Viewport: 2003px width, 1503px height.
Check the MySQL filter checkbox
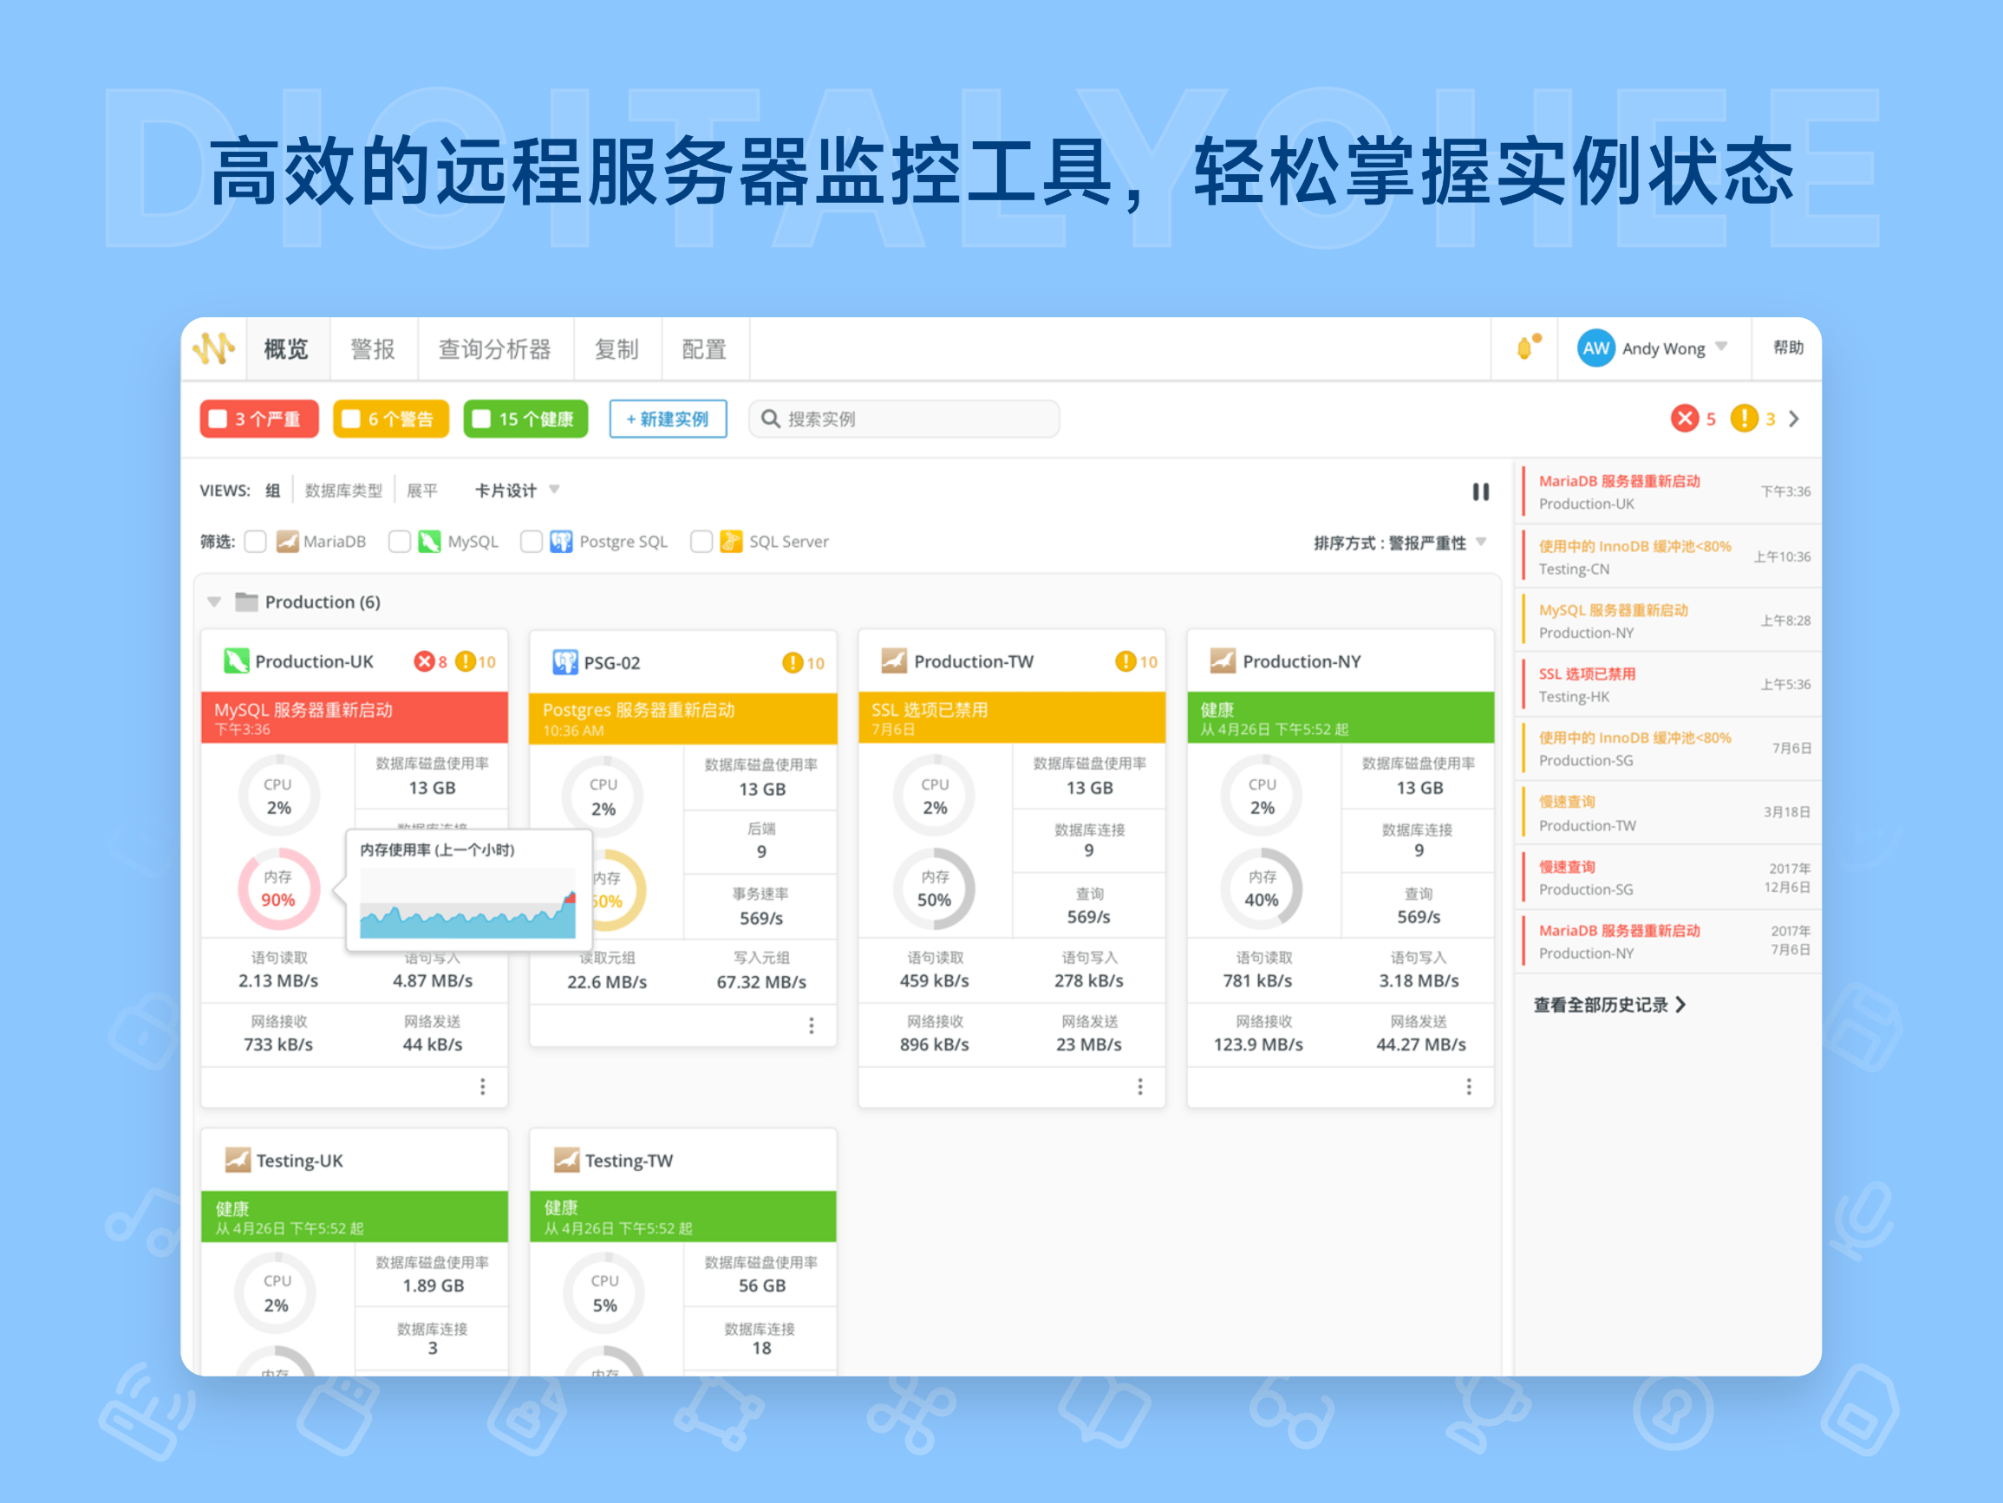pos(401,541)
